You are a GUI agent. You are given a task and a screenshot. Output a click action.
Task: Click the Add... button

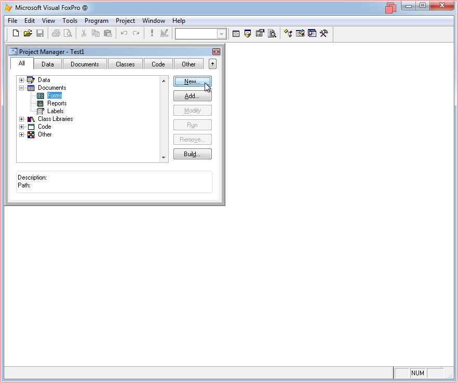click(193, 96)
